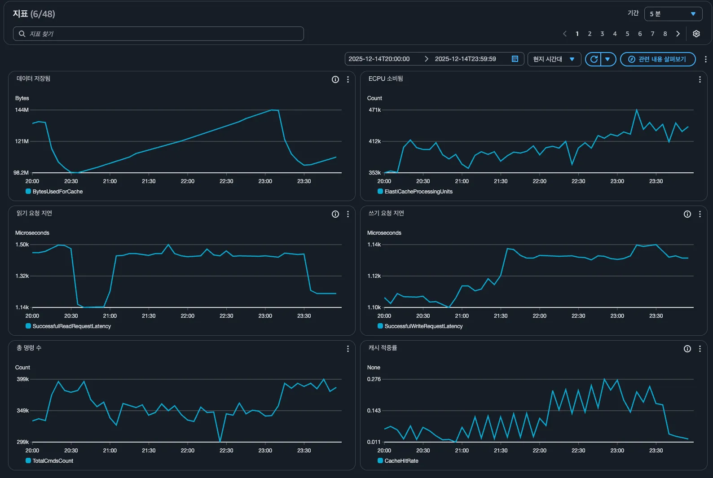Image resolution: width=713 pixels, height=478 pixels.
Task: Open the kebab menu on 총 명령 수
Action: coord(348,349)
